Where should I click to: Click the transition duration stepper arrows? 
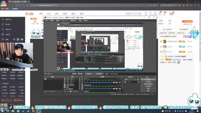click(x=138, y=82)
